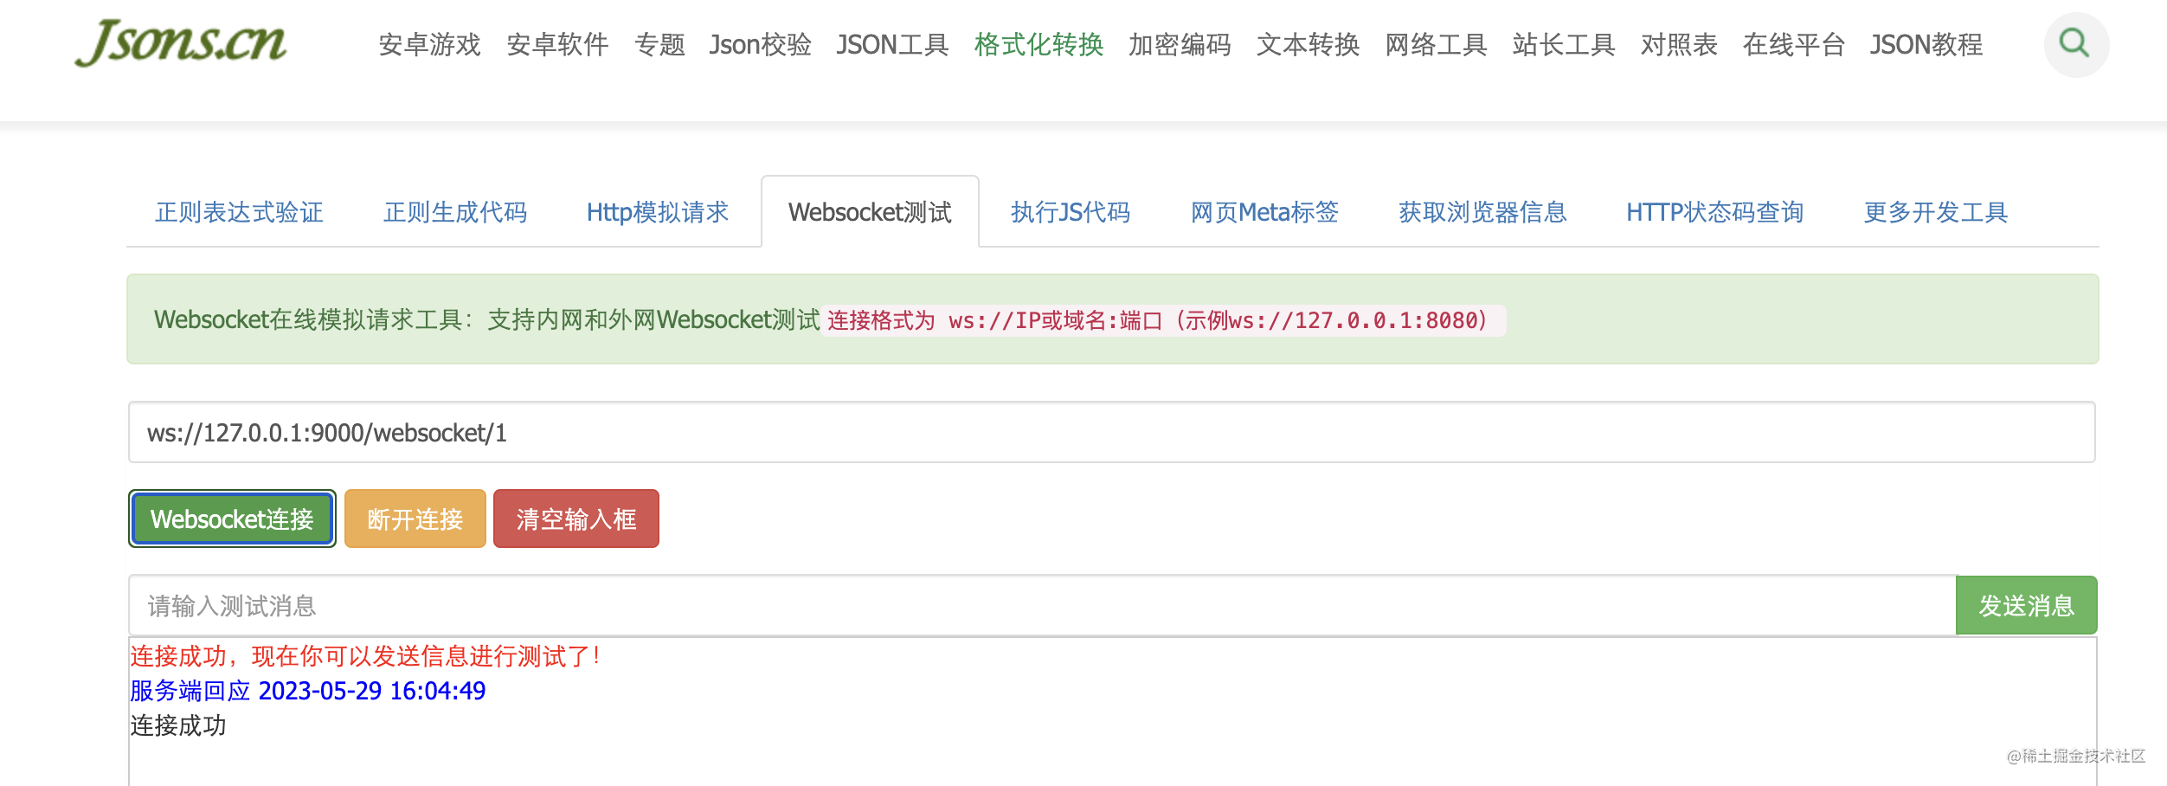Screen dimensions: 2167x786
Task: Select JSON工具 in top navigation
Action: 892,44
